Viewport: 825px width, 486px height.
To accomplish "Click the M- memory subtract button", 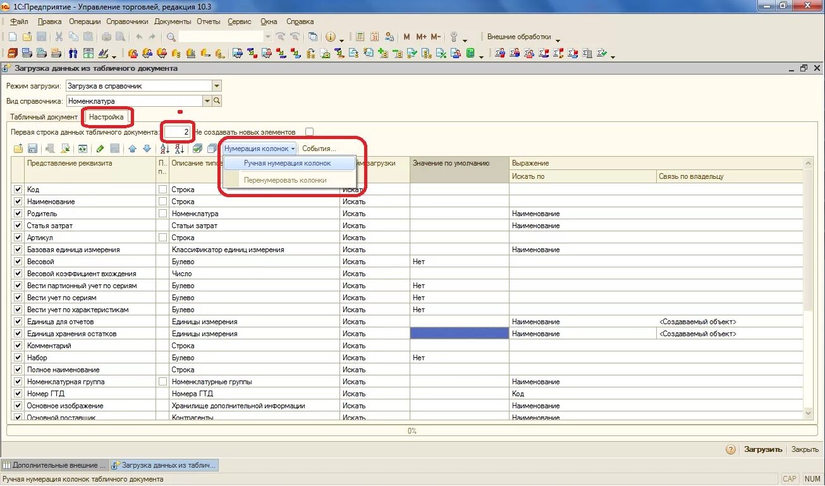I will pos(436,37).
